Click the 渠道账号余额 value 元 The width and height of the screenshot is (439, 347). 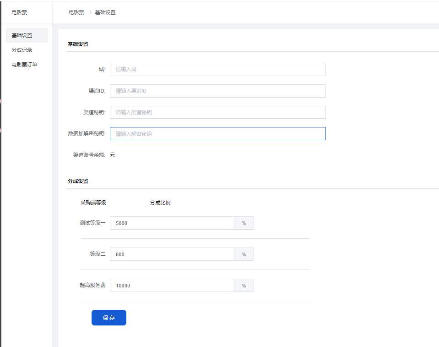112,155
